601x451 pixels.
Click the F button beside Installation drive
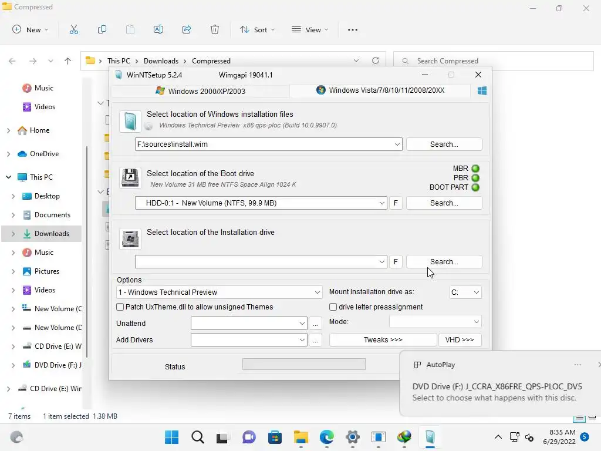(x=396, y=261)
